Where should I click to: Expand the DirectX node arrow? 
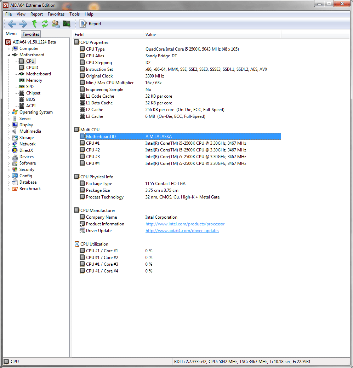coord(9,151)
